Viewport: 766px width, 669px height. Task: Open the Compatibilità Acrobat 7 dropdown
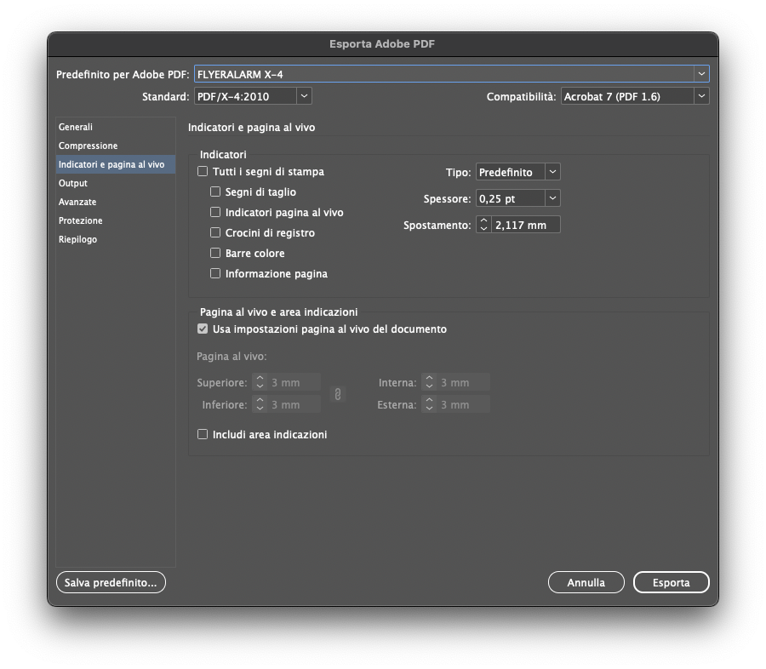701,97
